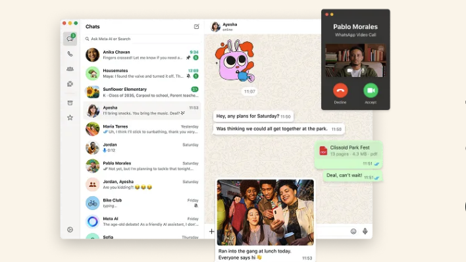
Task: Click the pin icon on Anika Chavan
Action: coord(188,58)
